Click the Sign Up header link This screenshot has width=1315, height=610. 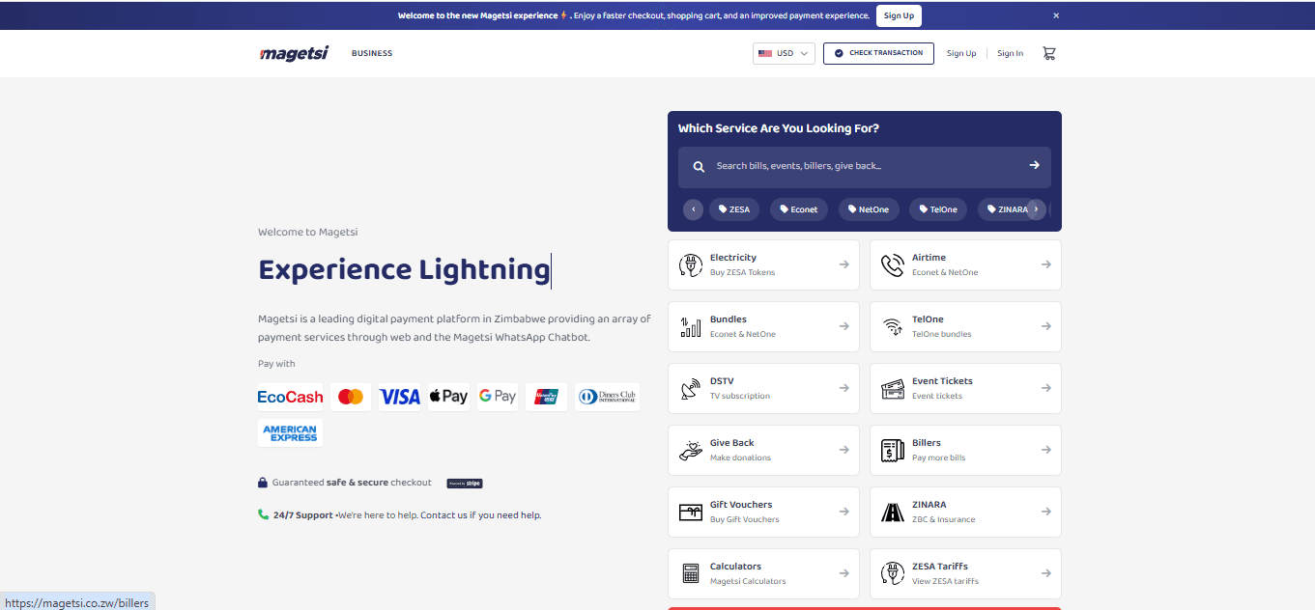pyautogui.click(x=961, y=54)
